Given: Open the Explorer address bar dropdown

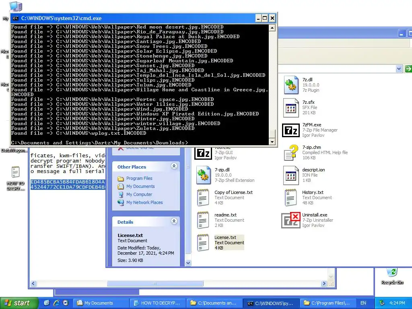Looking at the screenshot, I should [x=399, y=69].
